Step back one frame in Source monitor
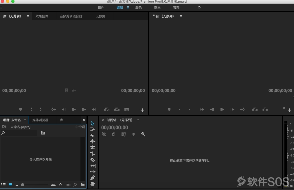This screenshot has width=294, height=190. coord(64,109)
